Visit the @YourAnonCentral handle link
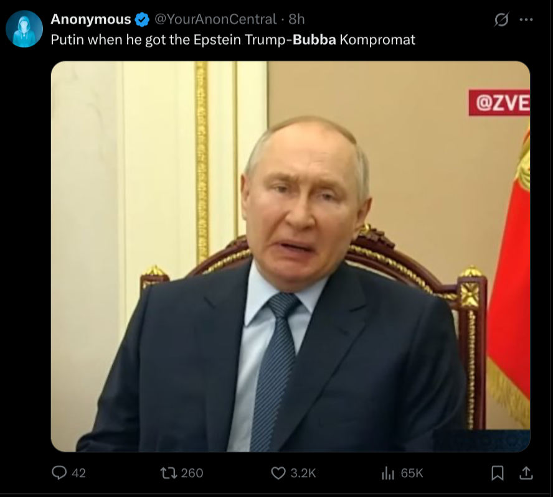 point(215,19)
